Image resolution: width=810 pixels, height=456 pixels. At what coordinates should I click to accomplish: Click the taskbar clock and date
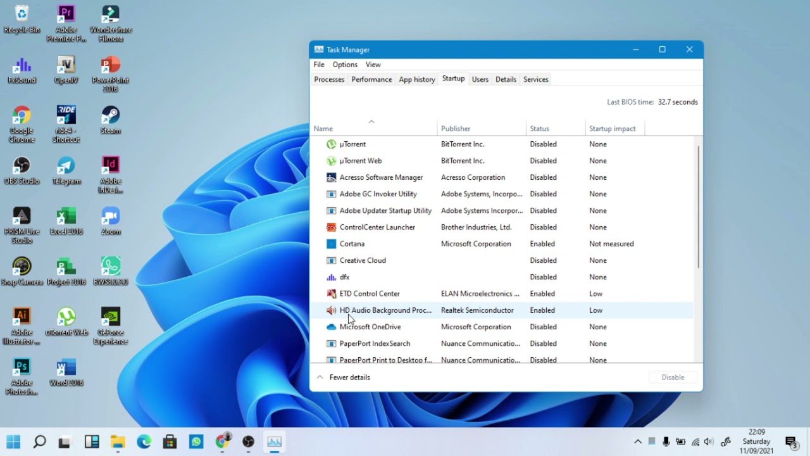tap(756, 441)
